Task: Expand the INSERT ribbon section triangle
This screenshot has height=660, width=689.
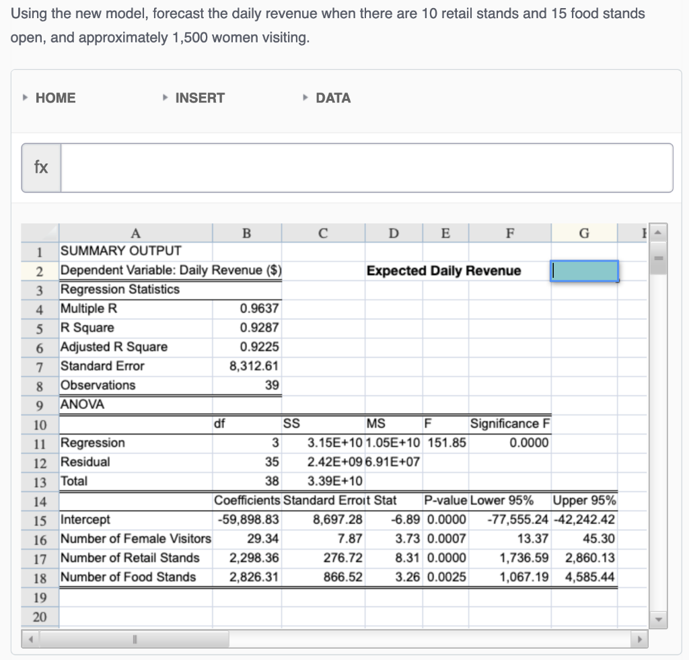Action: (165, 98)
